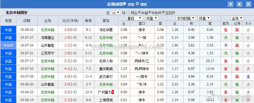Click away odds value 12.04

click(x=210, y=68)
